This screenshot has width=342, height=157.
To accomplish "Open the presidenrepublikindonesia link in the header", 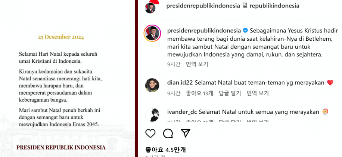I will pos(203,6).
